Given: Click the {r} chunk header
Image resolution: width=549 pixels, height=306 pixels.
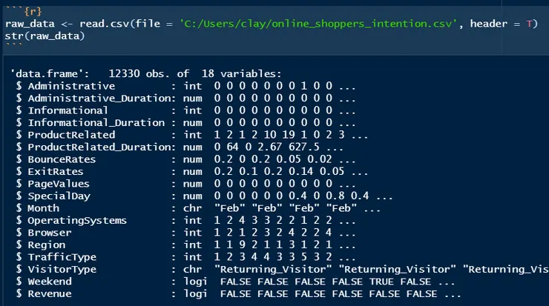Looking at the screenshot, I should point(33,11).
